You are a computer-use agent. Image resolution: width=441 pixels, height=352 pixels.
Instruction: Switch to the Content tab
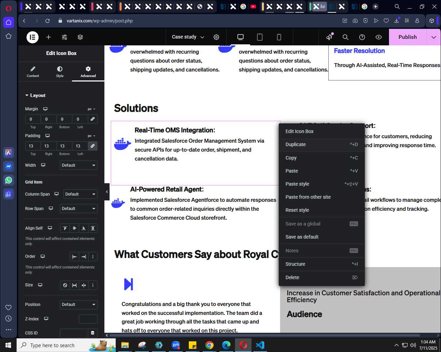pos(33,72)
